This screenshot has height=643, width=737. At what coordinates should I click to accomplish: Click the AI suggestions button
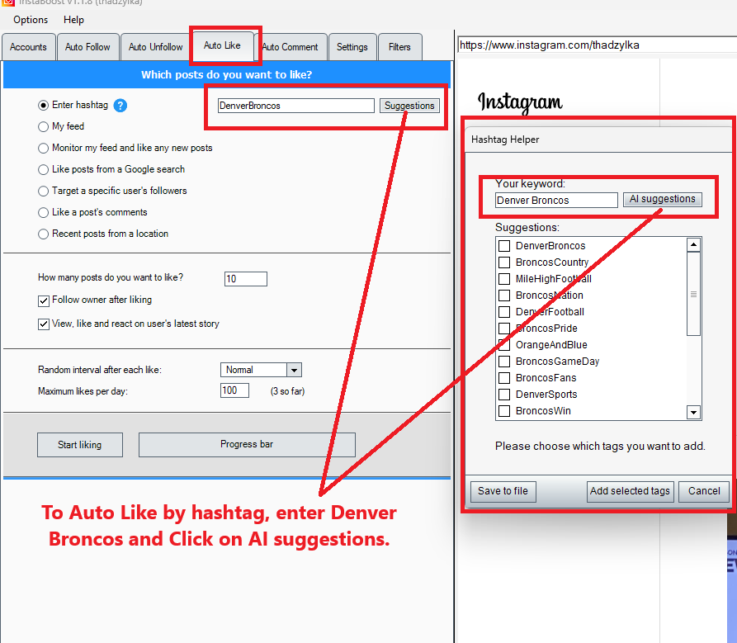[662, 199]
